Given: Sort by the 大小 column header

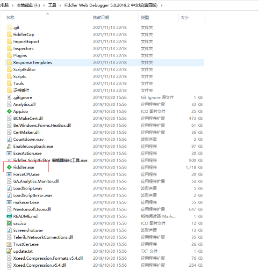Looking at the screenshot, I should (x=185, y=17).
